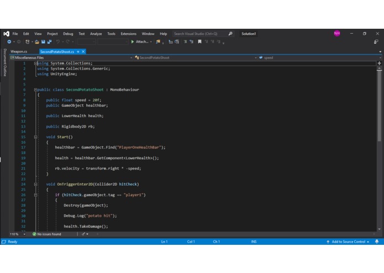
Task: Open the Tools menu
Action: 111,34
